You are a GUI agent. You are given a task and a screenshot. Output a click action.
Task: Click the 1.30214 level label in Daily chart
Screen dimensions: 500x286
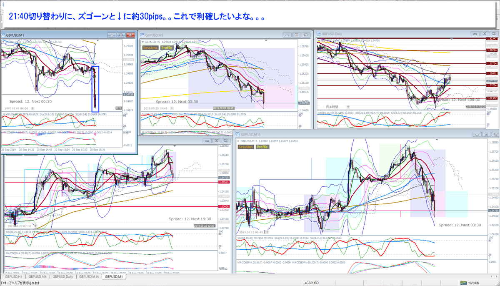tap(492, 50)
